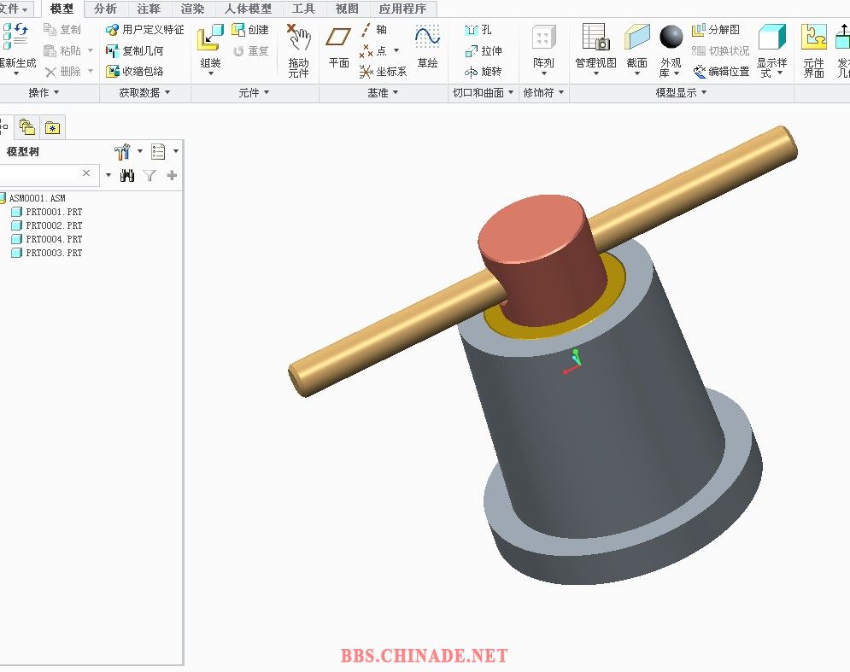Expand the 操作 group dropdown

point(44,93)
